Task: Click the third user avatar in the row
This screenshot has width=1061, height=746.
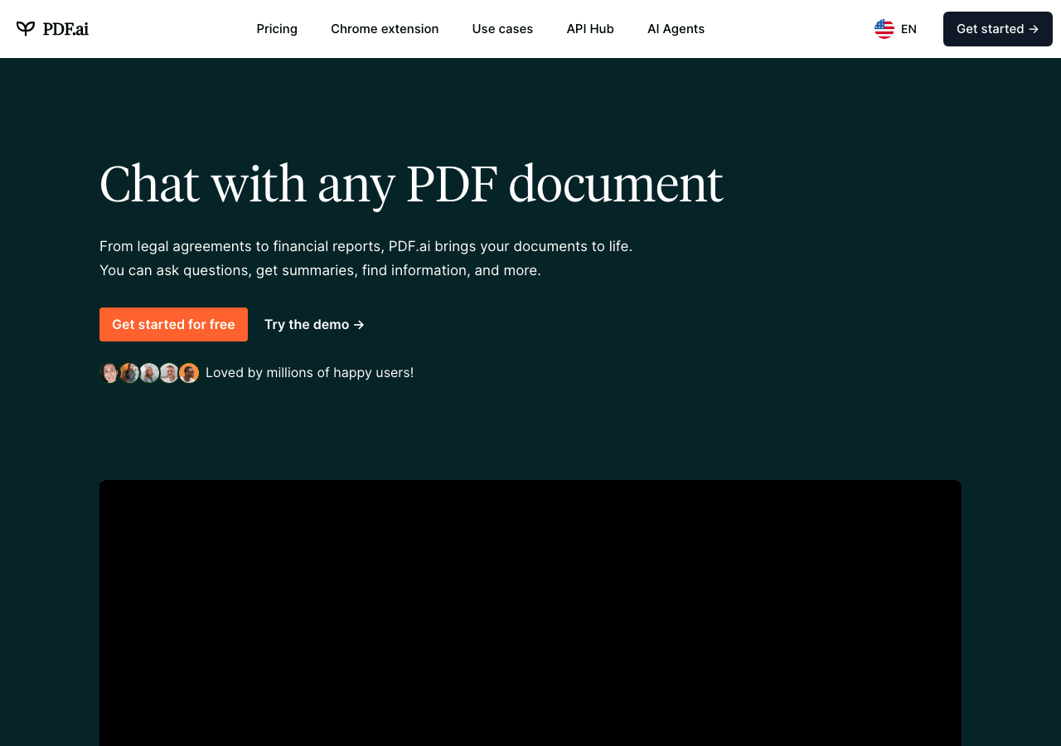Action: (x=149, y=373)
